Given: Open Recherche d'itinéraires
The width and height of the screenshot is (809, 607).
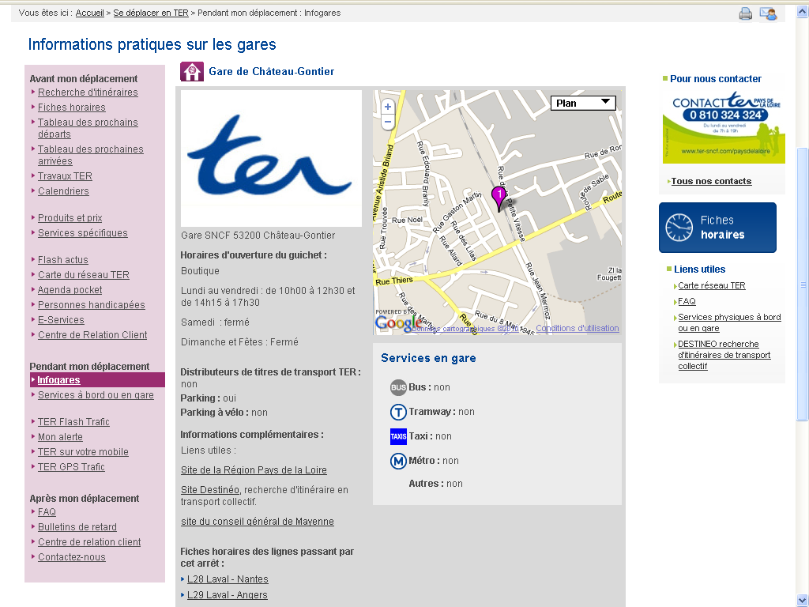Looking at the screenshot, I should [88, 92].
